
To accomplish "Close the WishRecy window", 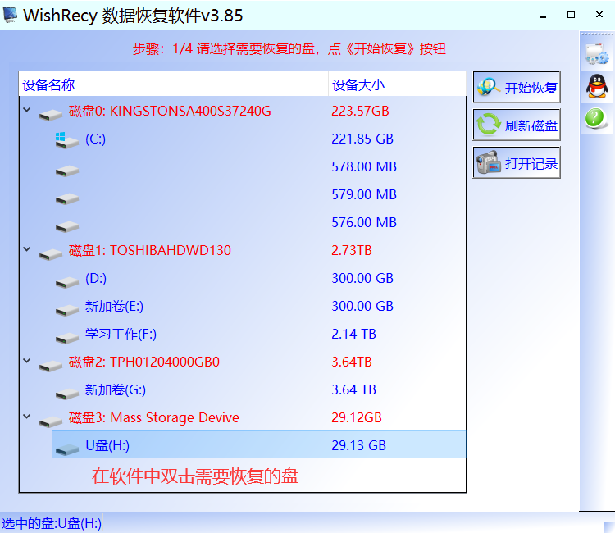I will click(x=599, y=15).
